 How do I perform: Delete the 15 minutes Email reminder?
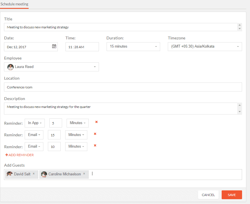pos(95,134)
